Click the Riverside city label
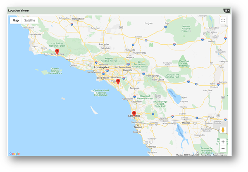Viewport: 248px width, 172px height. click(128, 70)
